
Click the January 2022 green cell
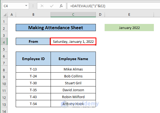pos(129,28)
